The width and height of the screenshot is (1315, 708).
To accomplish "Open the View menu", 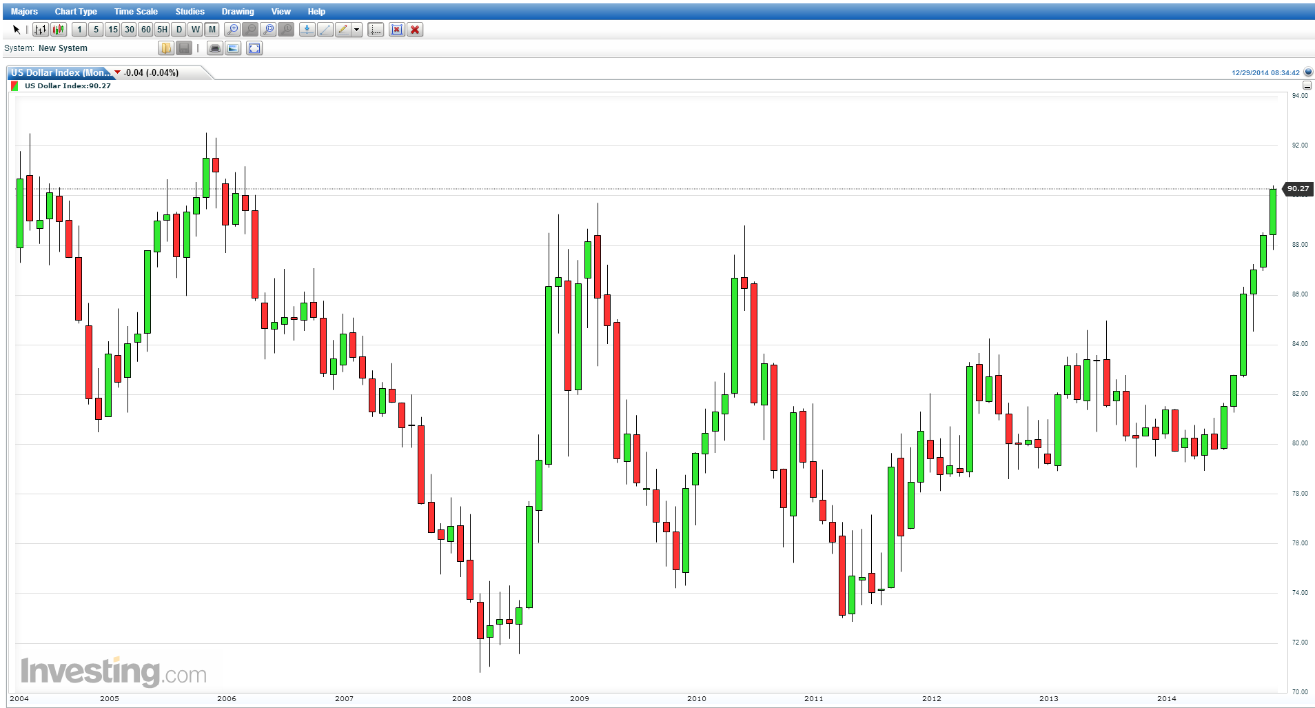I will 281,12.
